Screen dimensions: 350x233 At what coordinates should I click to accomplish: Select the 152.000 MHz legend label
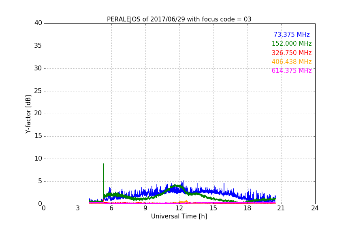[x=292, y=43]
